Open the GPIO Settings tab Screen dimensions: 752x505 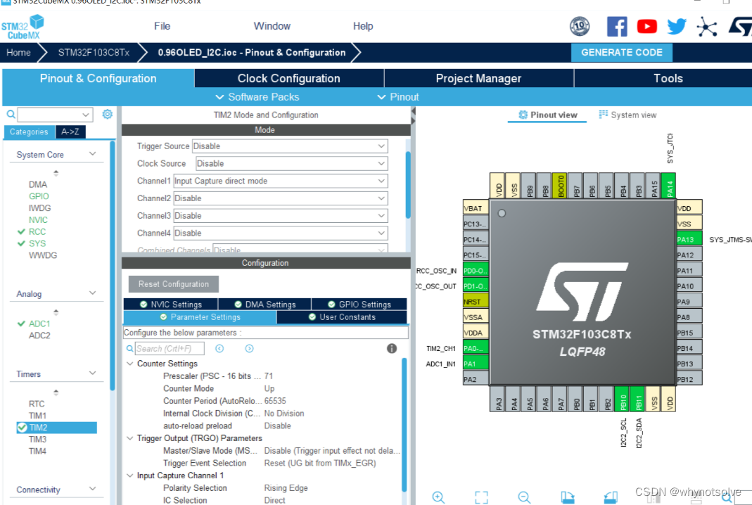click(x=359, y=304)
